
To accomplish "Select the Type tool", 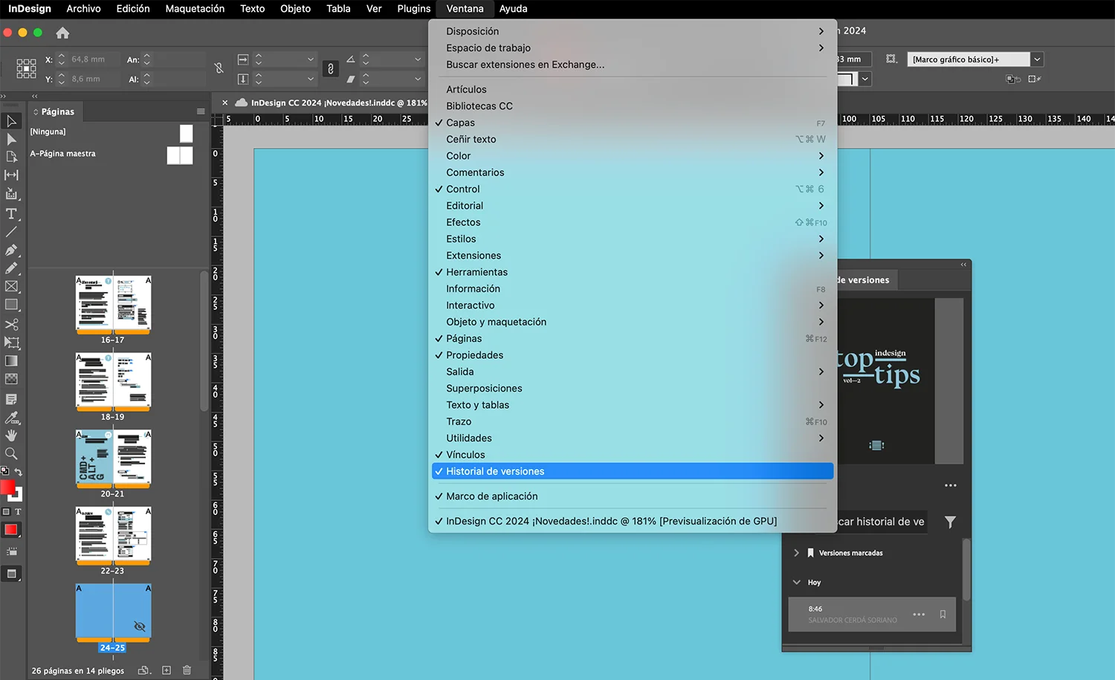I will click(11, 214).
